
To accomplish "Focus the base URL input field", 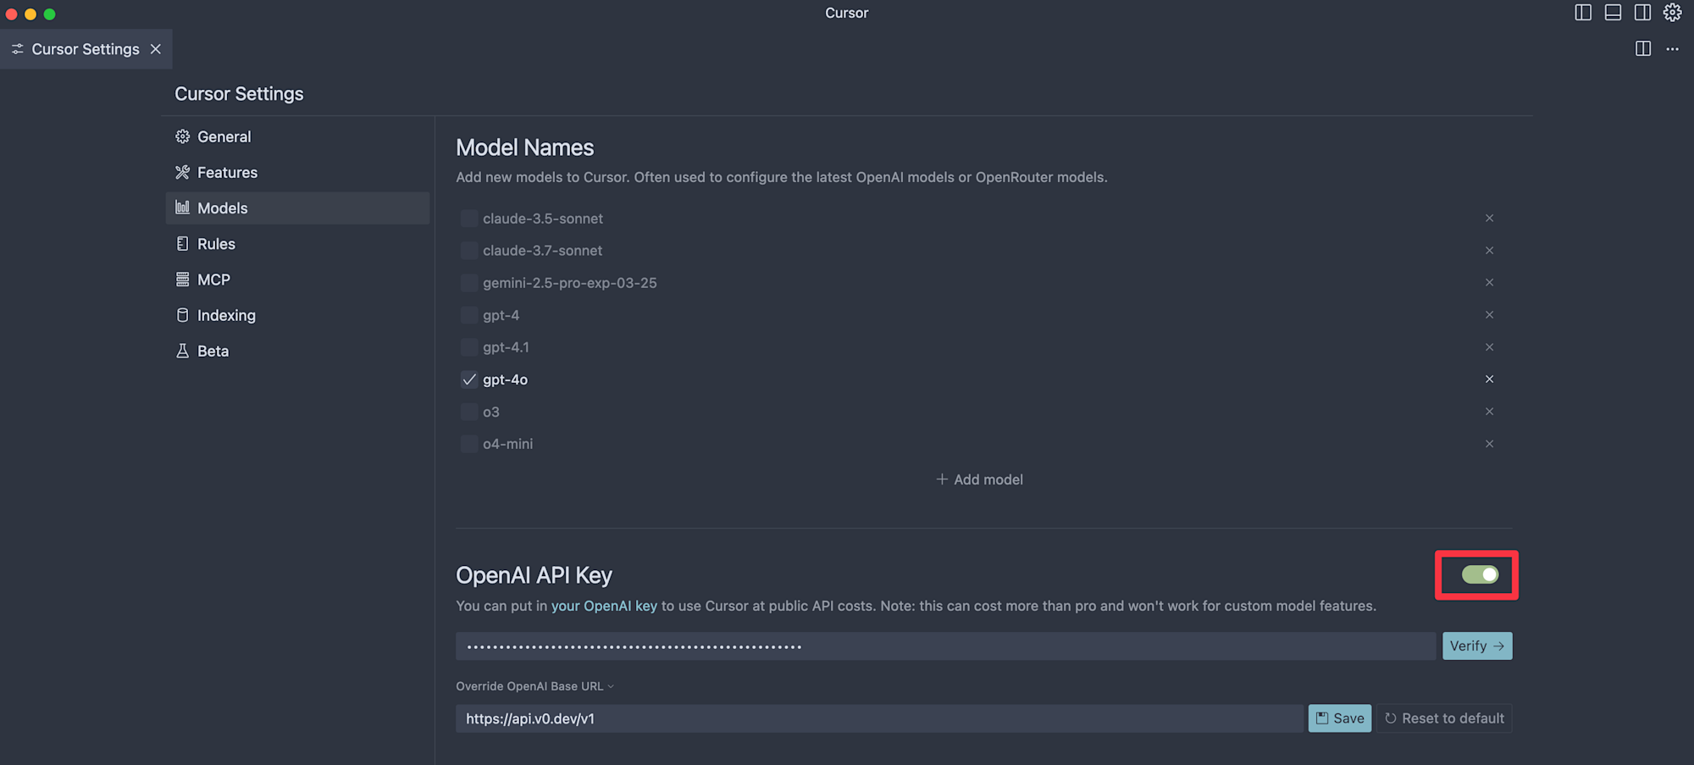I will coord(879,718).
